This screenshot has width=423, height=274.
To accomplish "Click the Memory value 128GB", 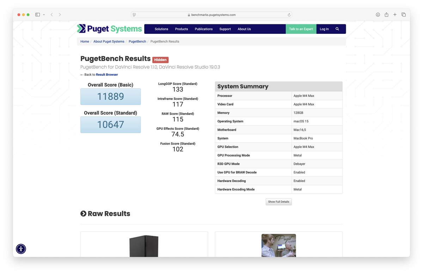I will [x=298, y=113].
